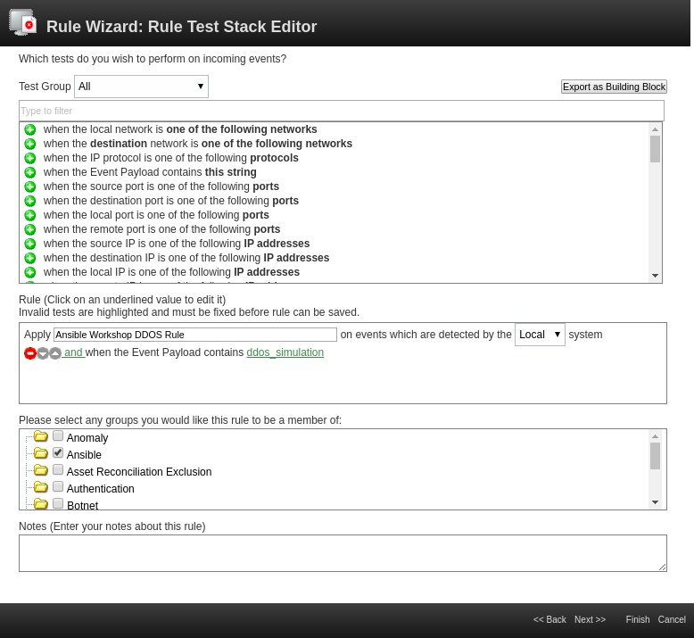
Task: Select 'when the Event Payload contains this string' list text
Action: [x=150, y=172]
